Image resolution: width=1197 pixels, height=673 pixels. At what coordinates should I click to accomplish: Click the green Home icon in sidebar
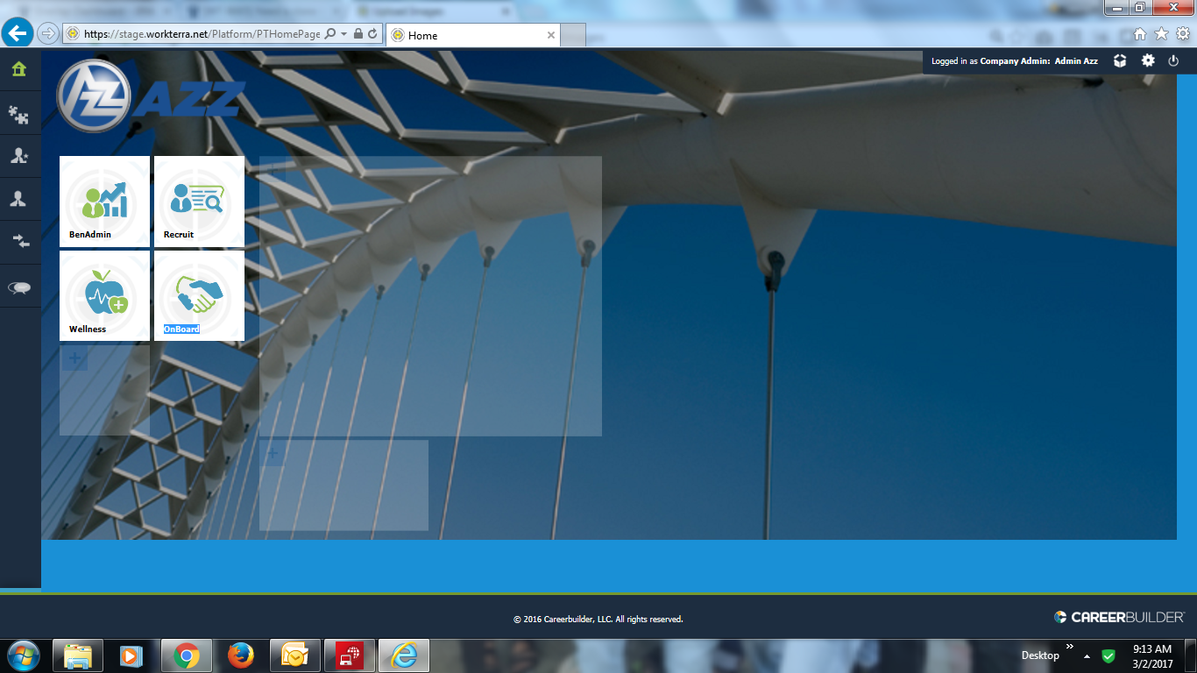pyautogui.click(x=19, y=69)
